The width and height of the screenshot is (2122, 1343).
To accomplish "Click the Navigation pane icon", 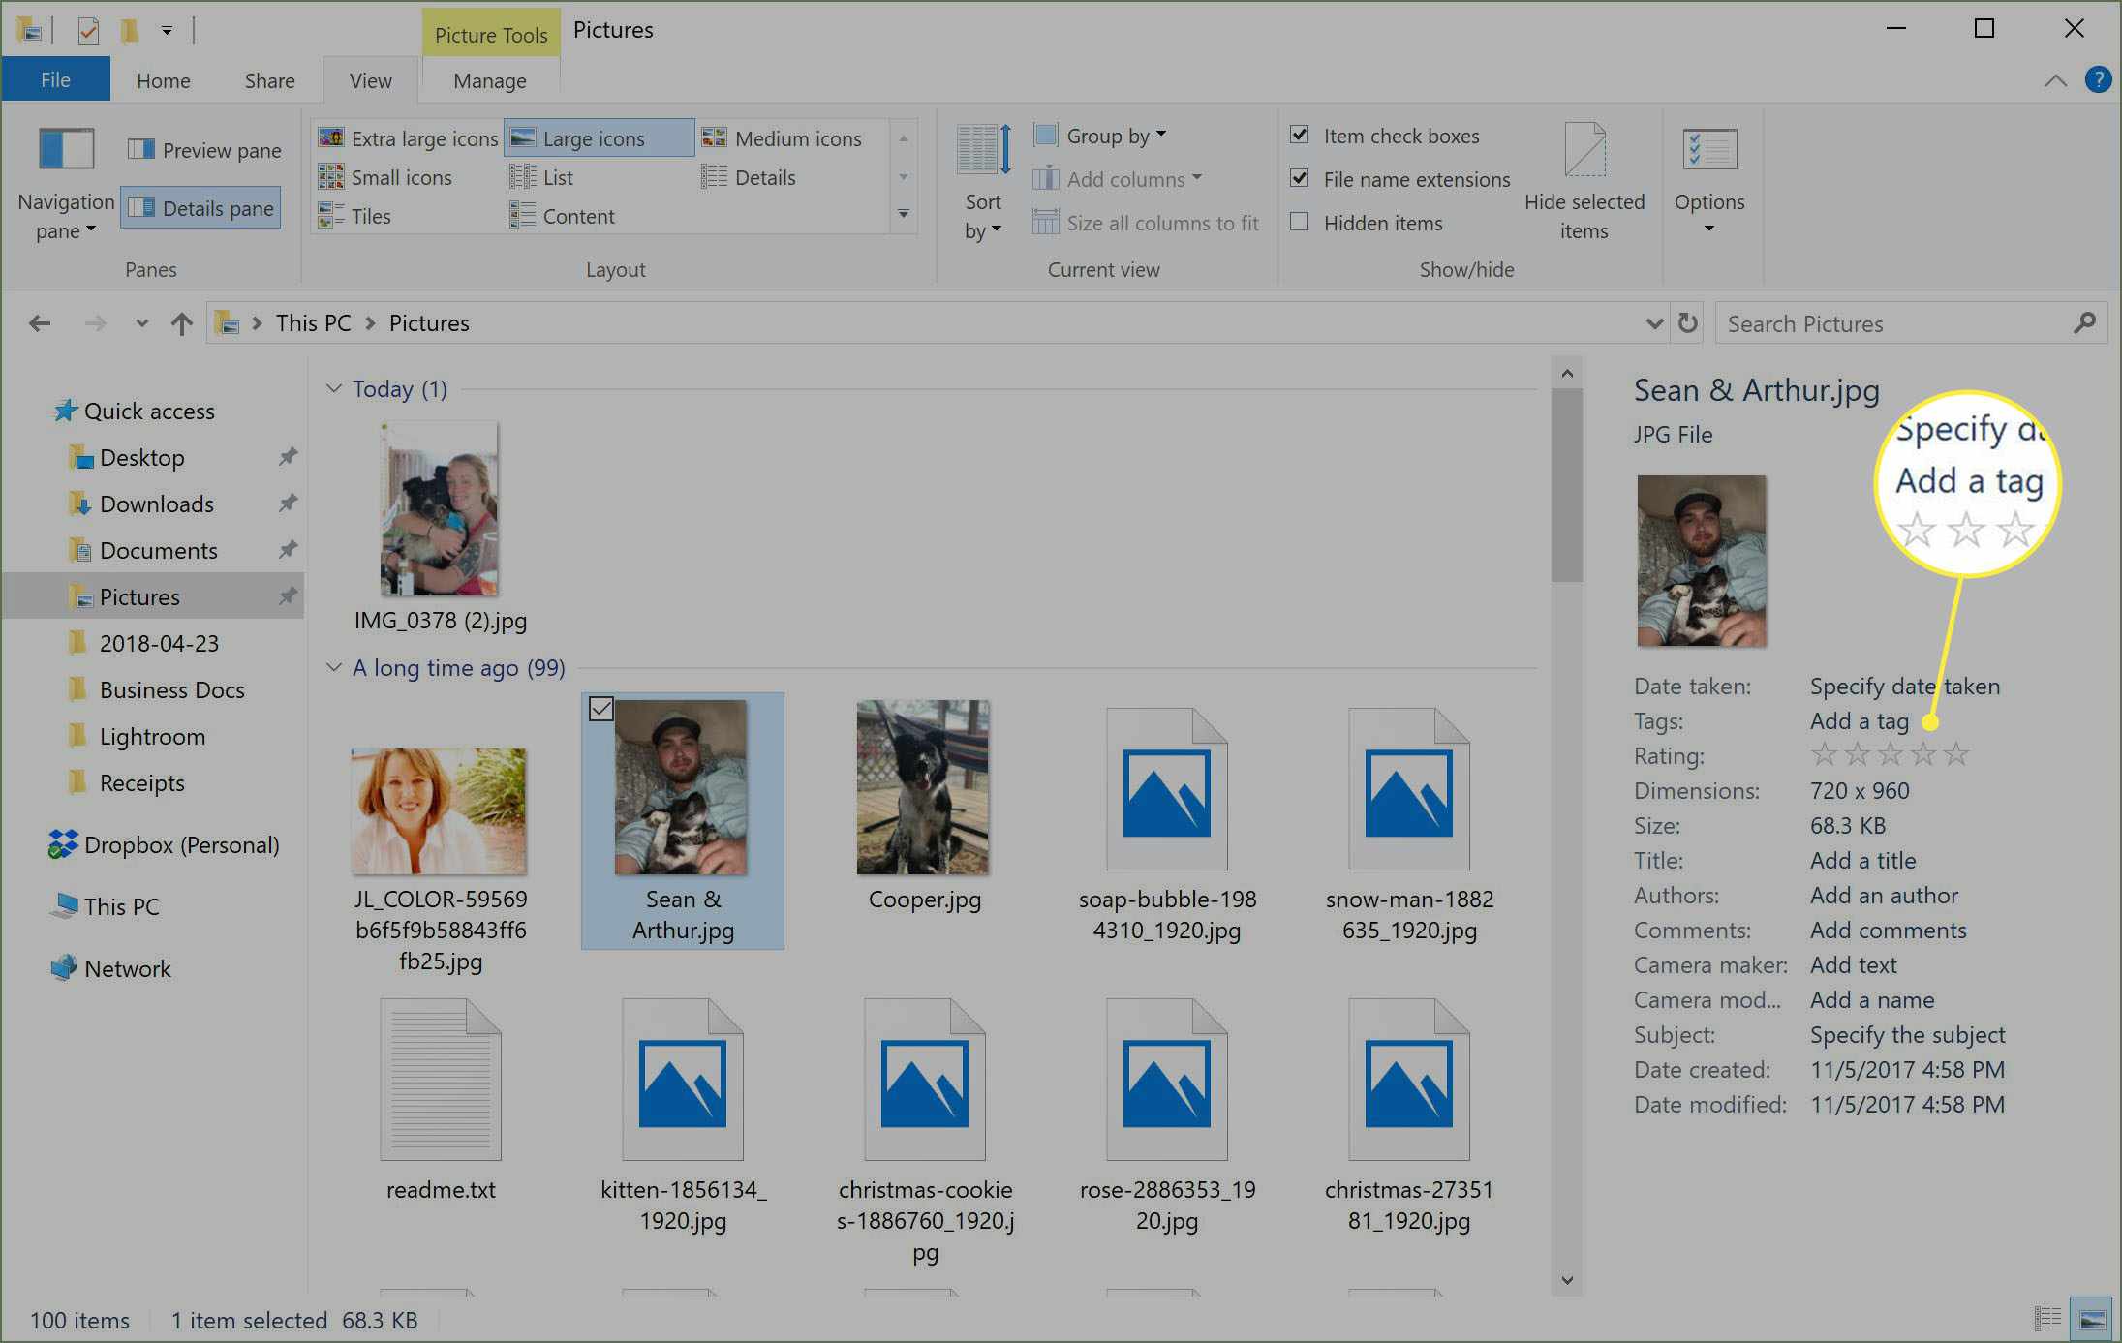I will 65,150.
